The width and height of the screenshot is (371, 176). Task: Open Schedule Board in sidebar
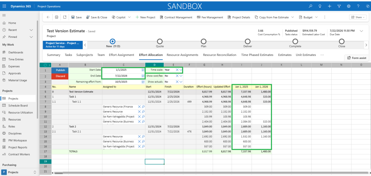(18, 106)
